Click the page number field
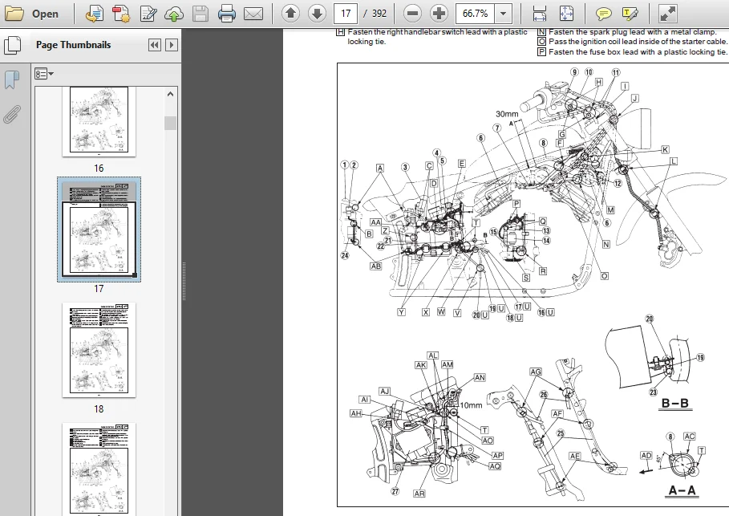Viewport: 729px width, 516px height. (346, 14)
